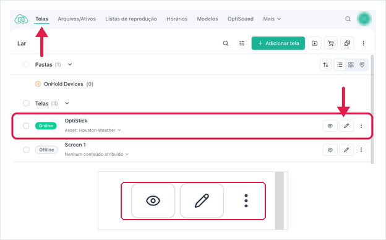Click the Online status badge
The height and width of the screenshot is (240, 386).
click(x=46, y=126)
